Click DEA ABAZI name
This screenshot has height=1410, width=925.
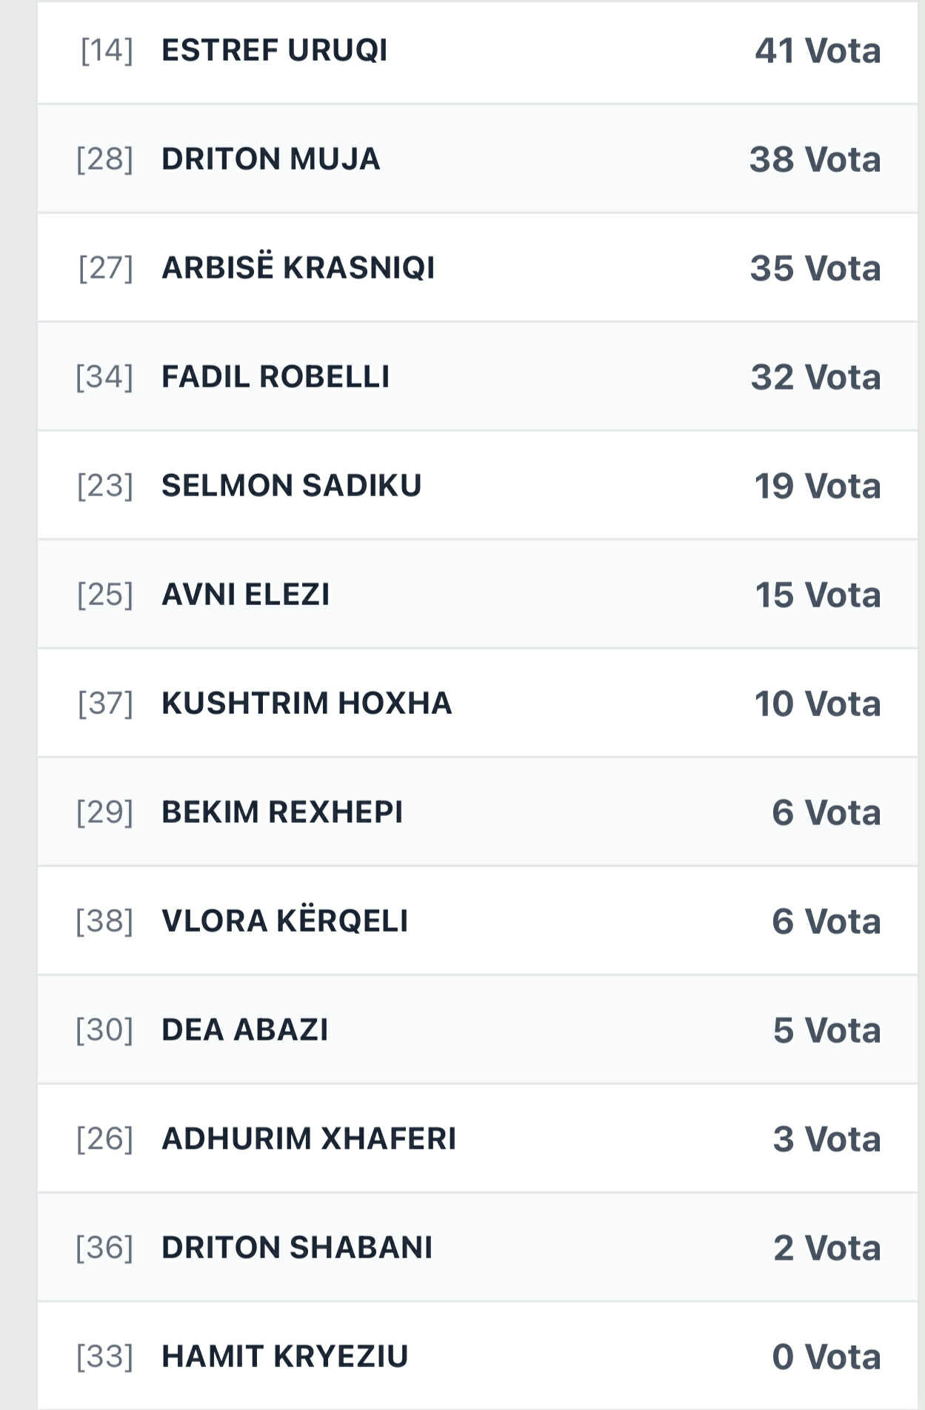(x=244, y=1029)
